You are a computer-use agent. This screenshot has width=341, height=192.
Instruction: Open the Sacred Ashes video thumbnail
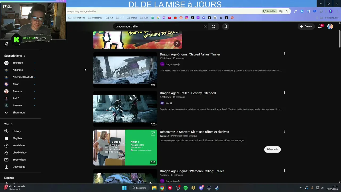coord(125,70)
